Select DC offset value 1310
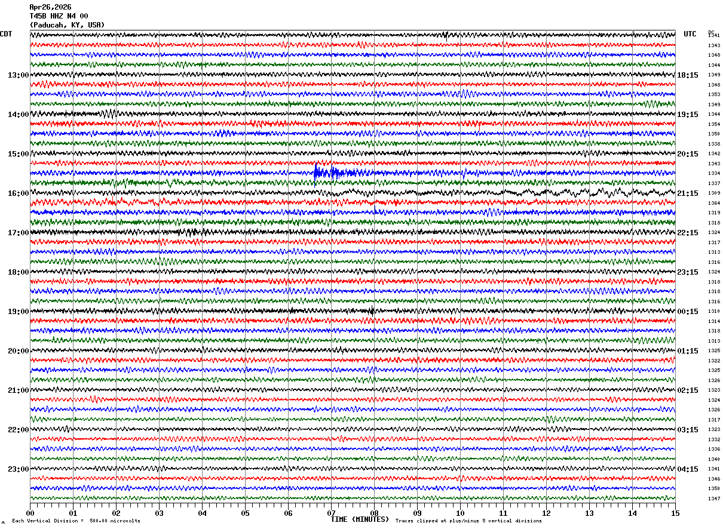 (x=714, y=312)
